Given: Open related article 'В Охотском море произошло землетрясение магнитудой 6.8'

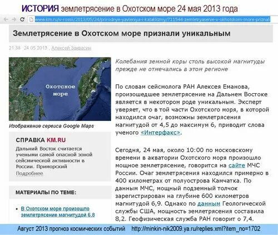Looking at the screenshot, I should (58, 212).
